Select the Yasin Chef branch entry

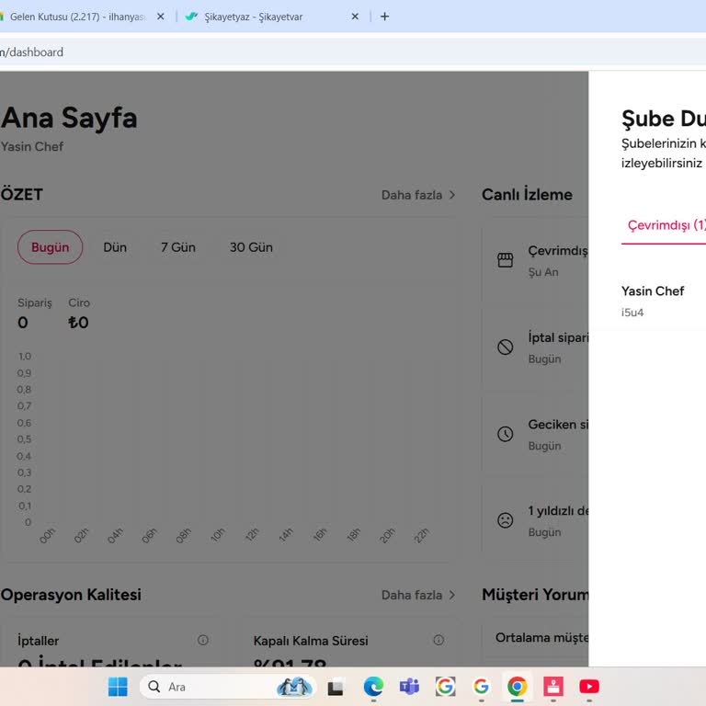click(x=653, y=300)
